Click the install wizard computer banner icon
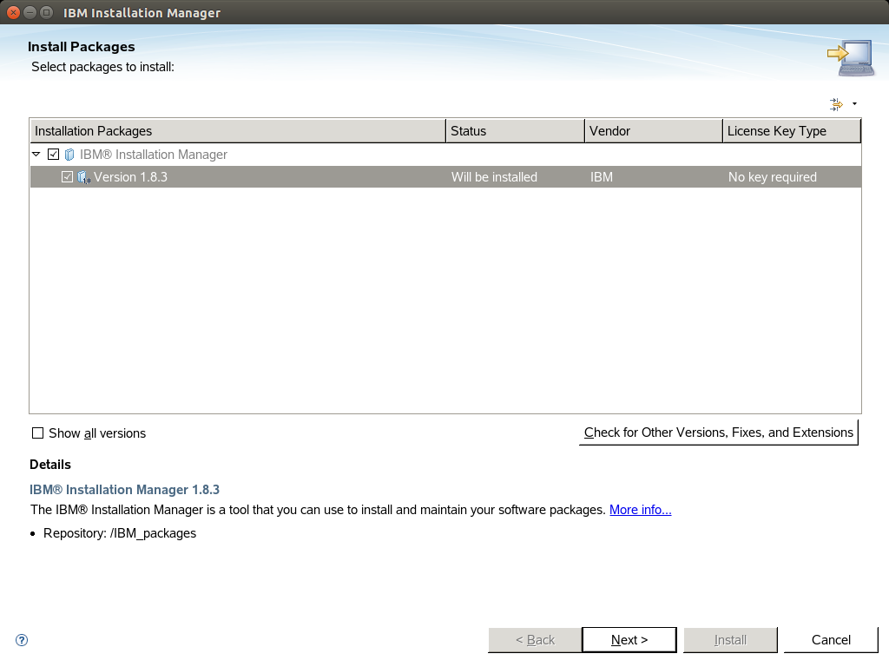 850,57
